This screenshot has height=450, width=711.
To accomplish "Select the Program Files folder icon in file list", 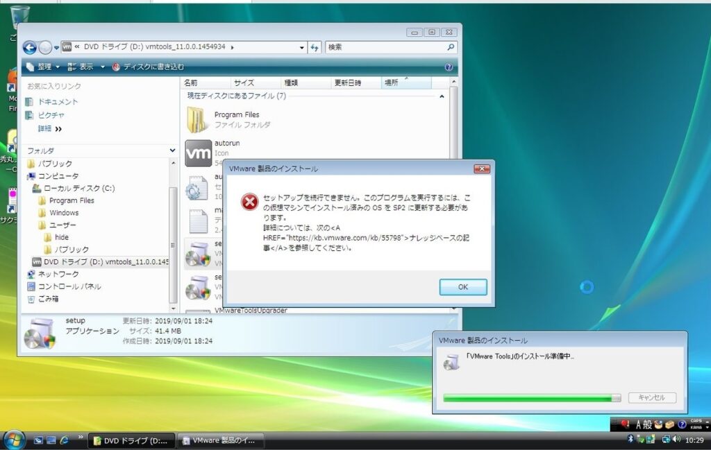I will [198, 119].
